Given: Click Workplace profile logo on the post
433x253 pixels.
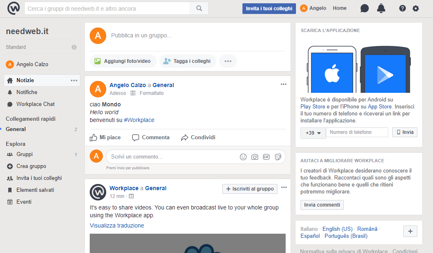Looking at the screenshot, I should (98, 192).
